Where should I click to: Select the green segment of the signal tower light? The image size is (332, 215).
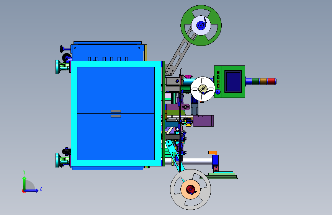(x=255, y=81)
